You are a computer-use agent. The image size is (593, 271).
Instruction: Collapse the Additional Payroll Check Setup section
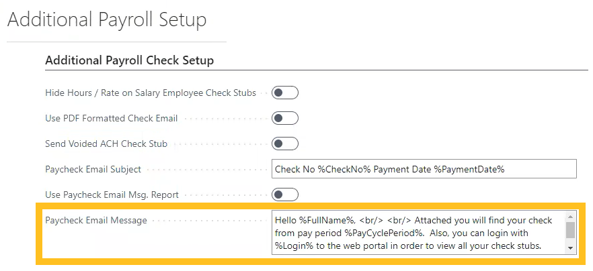point(129,60)
